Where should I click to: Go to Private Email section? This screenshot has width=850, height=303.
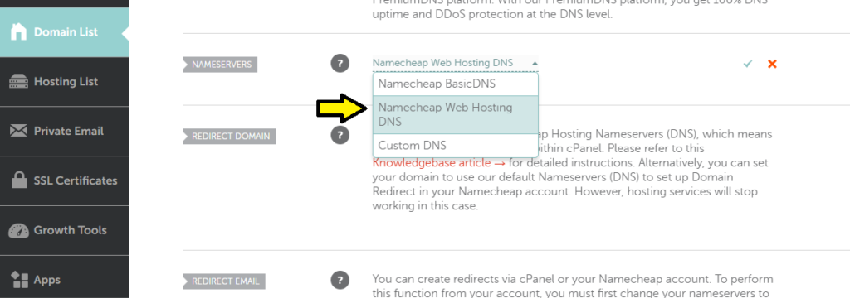[x=64, y=132]
